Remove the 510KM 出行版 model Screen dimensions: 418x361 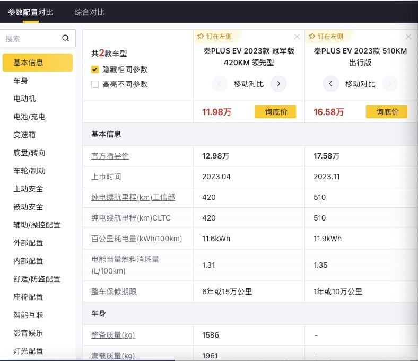[x=408, y=37]
